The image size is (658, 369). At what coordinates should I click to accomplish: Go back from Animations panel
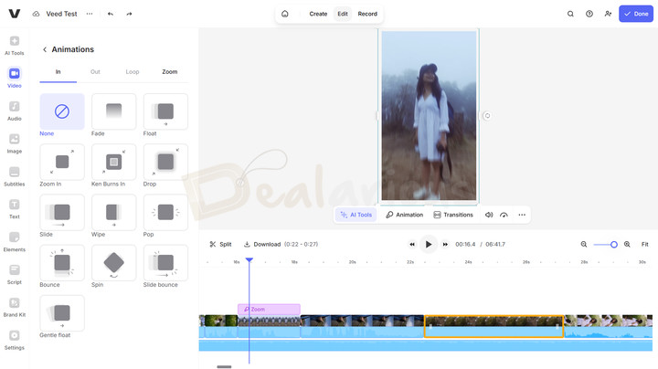click(45, 49)
